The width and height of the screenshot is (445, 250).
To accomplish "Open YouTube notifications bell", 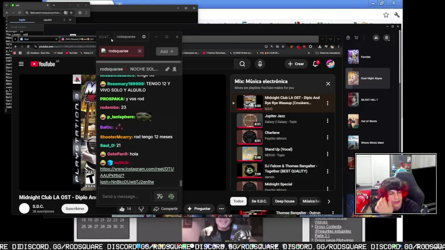I will 316,64.
